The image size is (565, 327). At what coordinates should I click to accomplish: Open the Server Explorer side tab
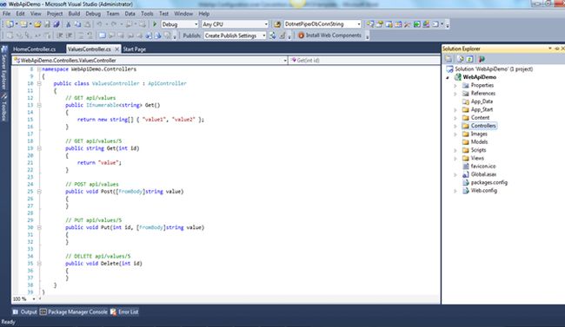tap(4, 69)
